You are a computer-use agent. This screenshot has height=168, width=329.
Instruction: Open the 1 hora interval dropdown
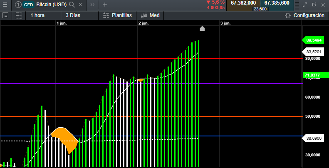(43, 15)
